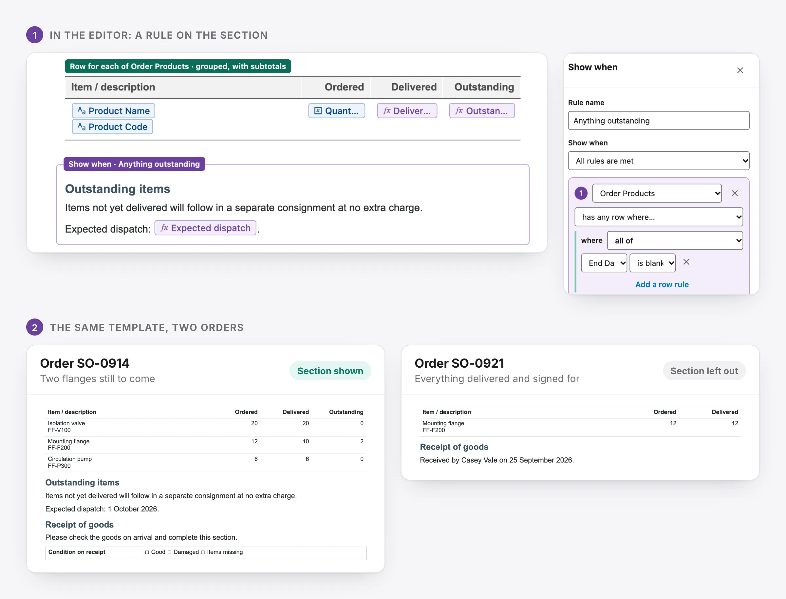Select the Product Name field chip
The height and width of the screenshot is (599, 786).
point(113,111)
